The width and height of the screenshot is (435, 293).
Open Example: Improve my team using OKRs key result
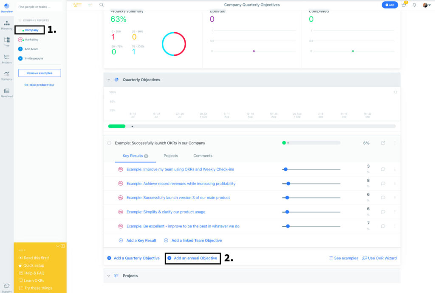click(x=180, y=169)
